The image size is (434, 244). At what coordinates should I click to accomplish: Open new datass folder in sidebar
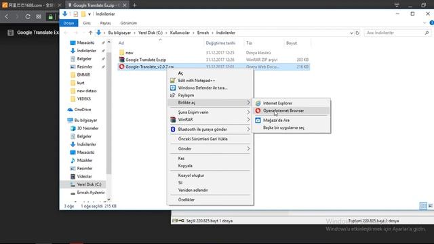pyautogui.click(x=87, y=91)
